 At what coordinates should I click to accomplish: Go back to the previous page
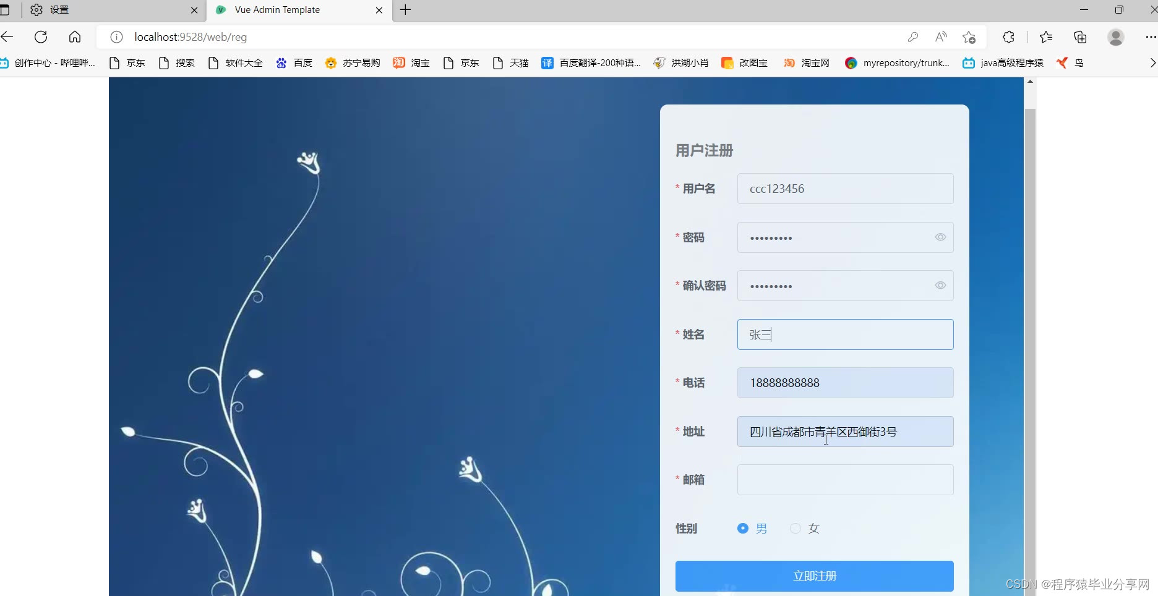(x=7, y=37)
